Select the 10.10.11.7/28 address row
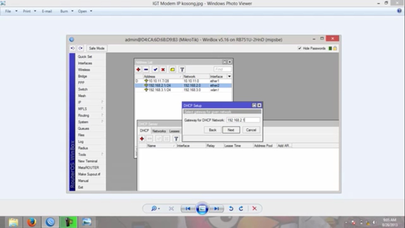The image size is (405, 228). [x=183, y=81]
